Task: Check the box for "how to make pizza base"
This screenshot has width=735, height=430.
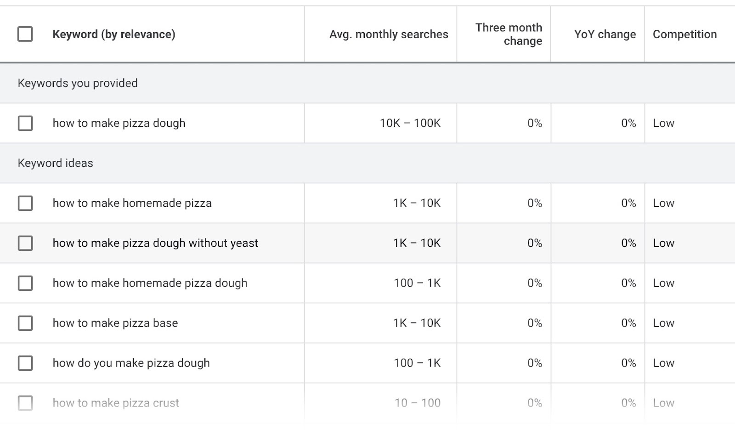Action: pyautogui.click(x=25, y=323)
